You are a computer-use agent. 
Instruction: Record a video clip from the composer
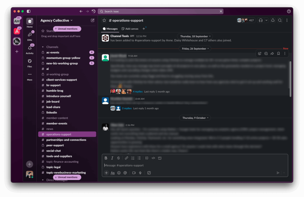[134, 173]
